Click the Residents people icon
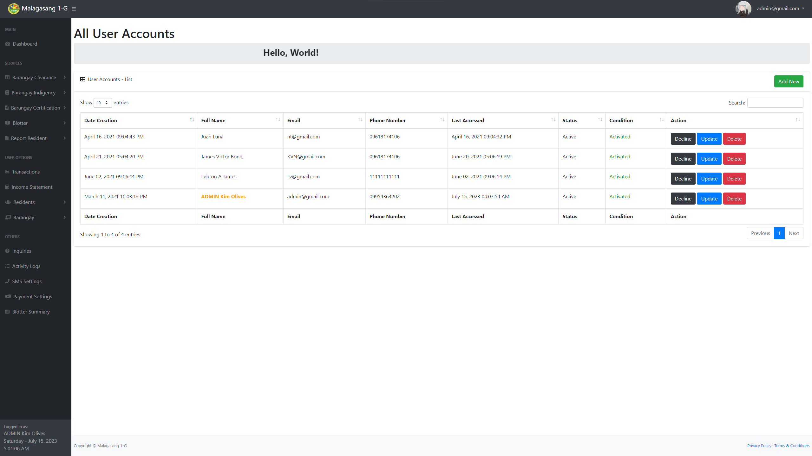The width and height of the screenshot is (812, 456). 7,202
